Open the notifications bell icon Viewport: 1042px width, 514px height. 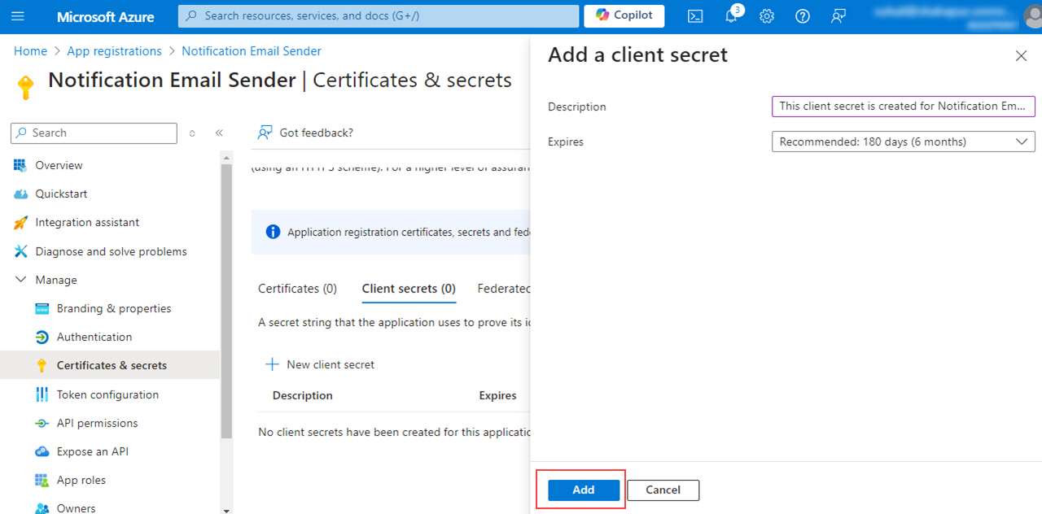pyautogui.click(x=731, y=16)
